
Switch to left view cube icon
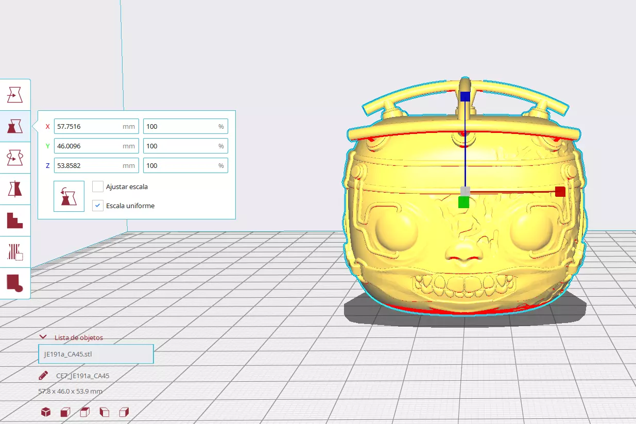[x=105, y=412]
